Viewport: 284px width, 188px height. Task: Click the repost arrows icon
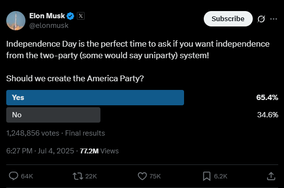coord(78,176)
